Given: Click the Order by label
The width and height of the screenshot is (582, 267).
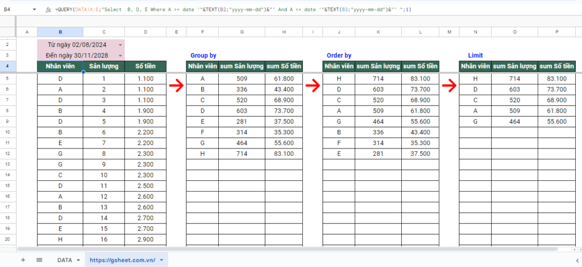Looking at the screenshot, I should 339,56.
